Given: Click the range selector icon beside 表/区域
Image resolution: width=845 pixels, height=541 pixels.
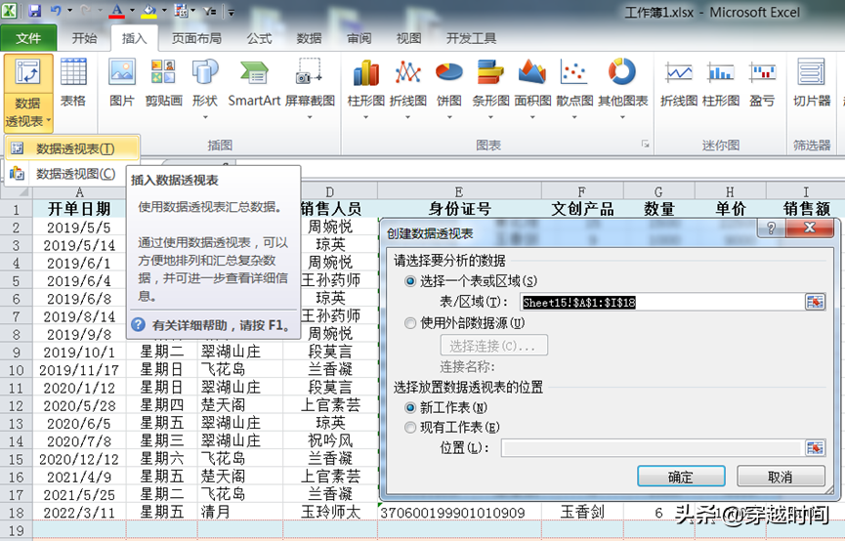Looking at the screenshot, I should tap(815, 302).
